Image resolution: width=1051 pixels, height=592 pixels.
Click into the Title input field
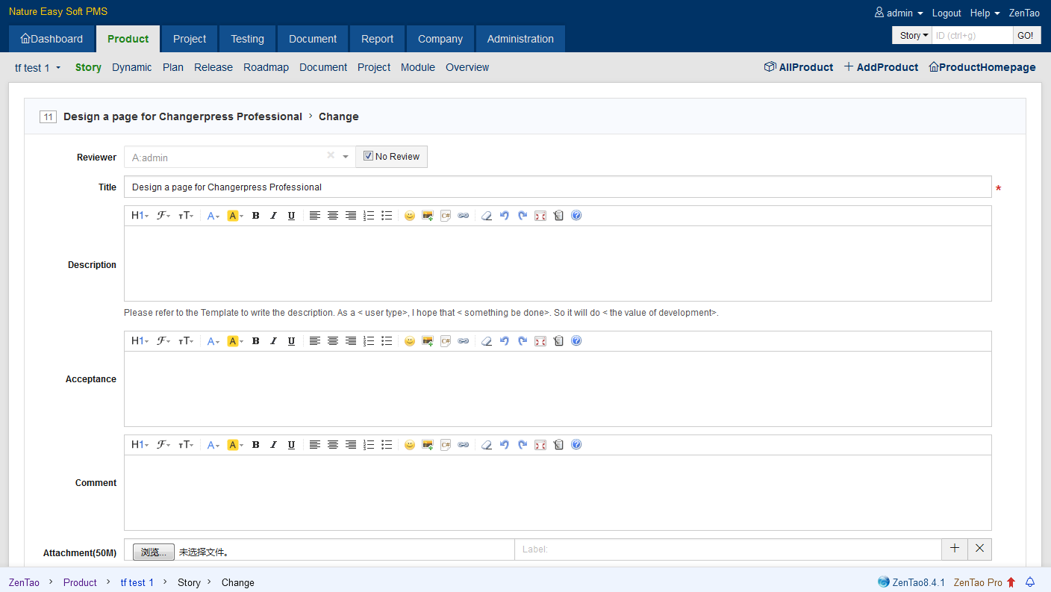[x=557, y=187]
